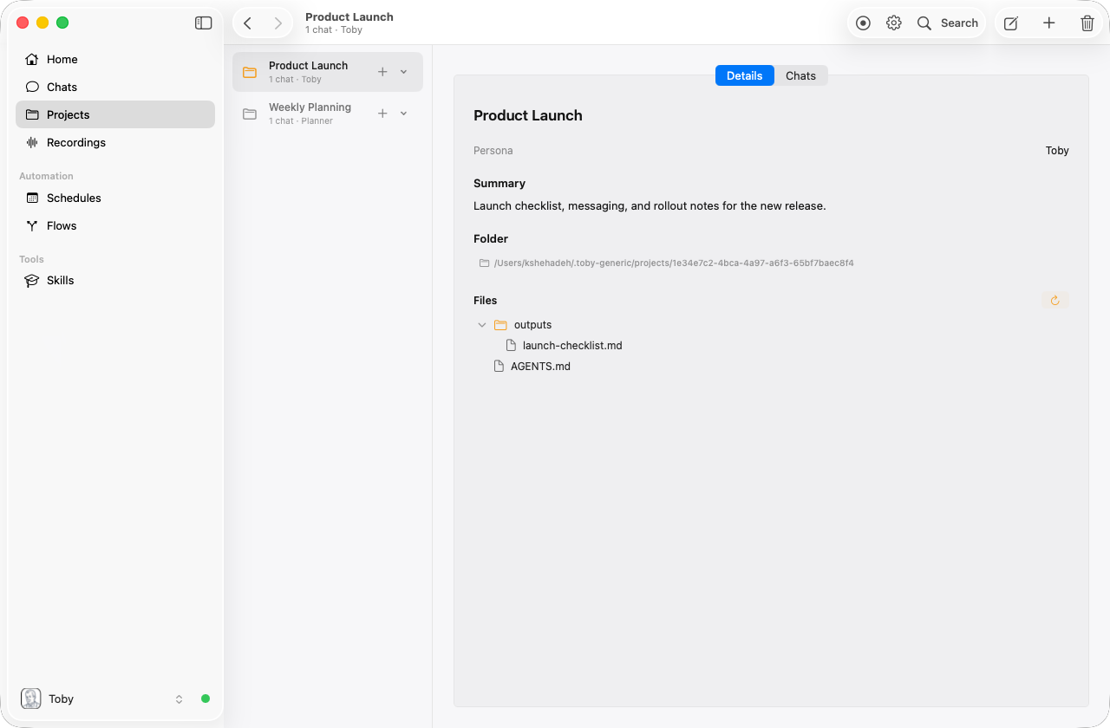This screenshot has width=1110, height=728.
Task: Open Recordings in the sidebar
Action: tap(115, 142)
